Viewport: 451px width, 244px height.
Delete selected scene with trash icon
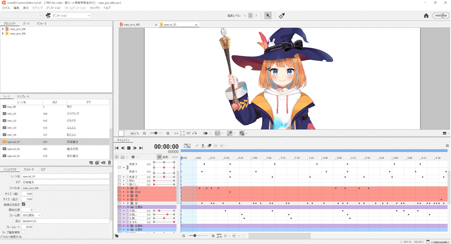pyautogui.click(x=110, y=162)
